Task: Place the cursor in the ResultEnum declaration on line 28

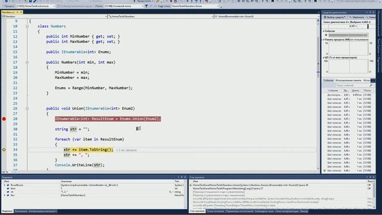Action: pos(107,119)
